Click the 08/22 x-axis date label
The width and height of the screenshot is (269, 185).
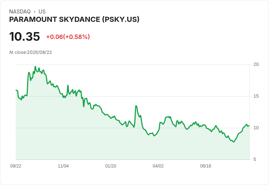pos(16,166)
